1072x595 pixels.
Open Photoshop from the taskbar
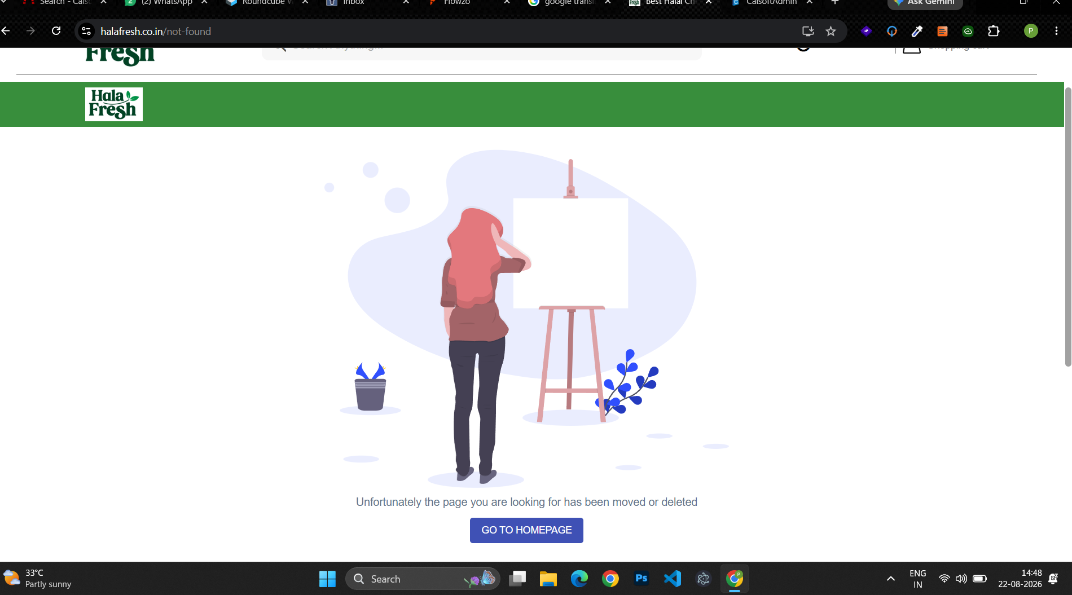642,579
